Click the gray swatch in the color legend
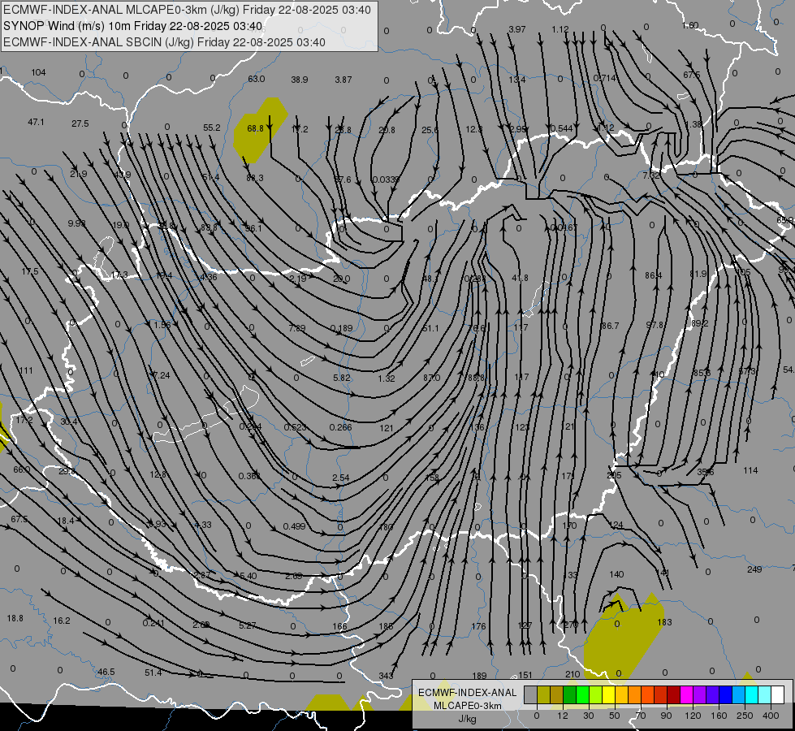The image size is (795, 731). click(x=530, y=694)
